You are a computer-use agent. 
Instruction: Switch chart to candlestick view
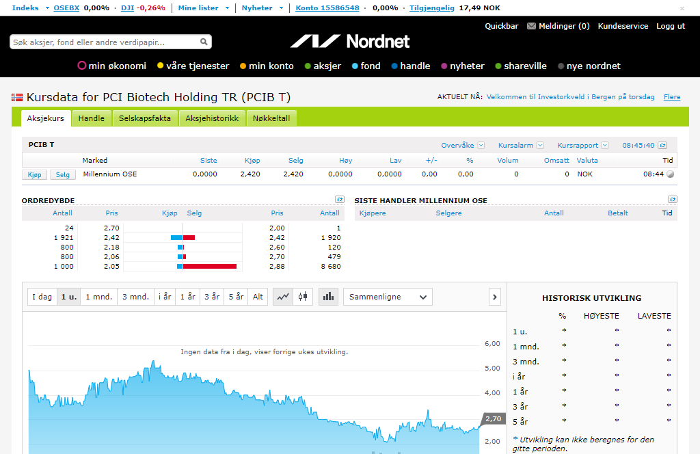coord(303,297)
